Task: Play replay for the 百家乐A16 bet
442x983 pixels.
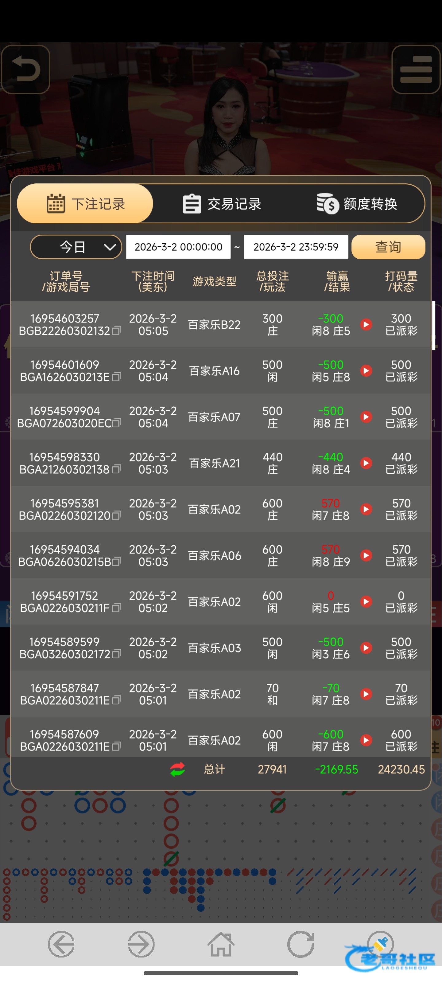Action: [x=366, y=370]
